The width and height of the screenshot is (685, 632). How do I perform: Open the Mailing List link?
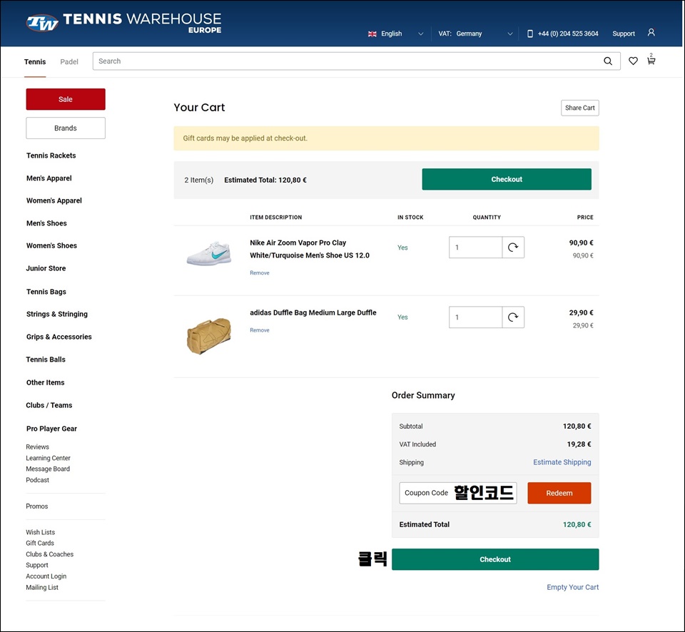42,588
